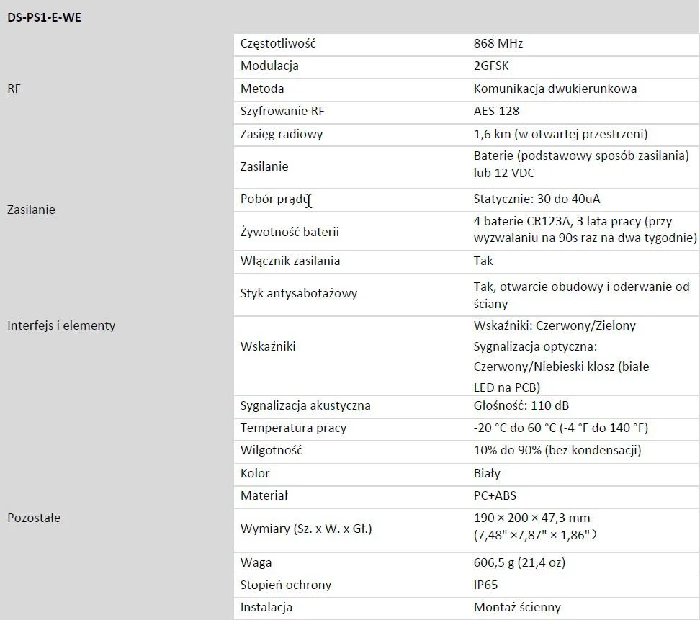Click the Komunikacja dwukierunkowa cell
This screenshot has width=700, height=620.
pyautogui.click(x=555, y=89)
